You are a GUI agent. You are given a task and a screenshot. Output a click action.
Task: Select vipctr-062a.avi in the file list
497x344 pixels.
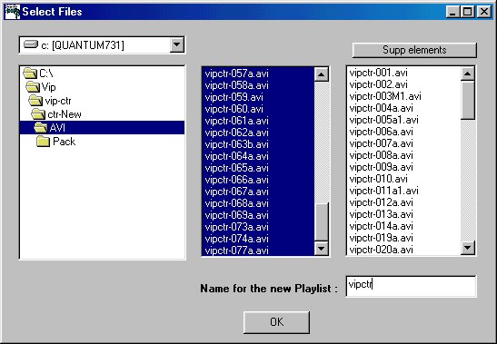(x=258, y=133)
